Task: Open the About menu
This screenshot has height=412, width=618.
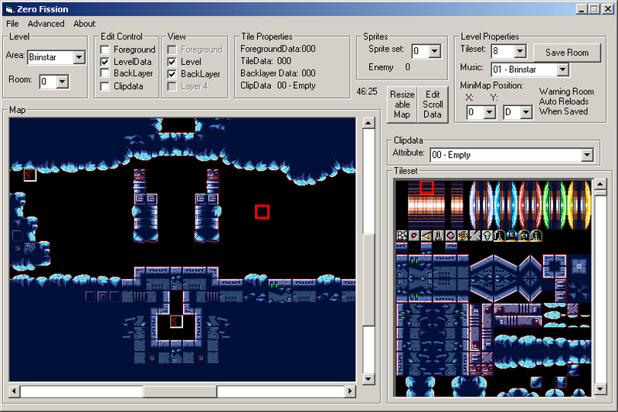Action: [84, 24]
